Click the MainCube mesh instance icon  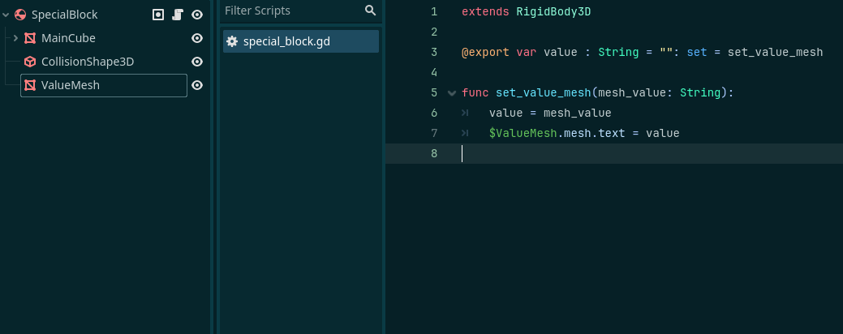pos(30,38)
